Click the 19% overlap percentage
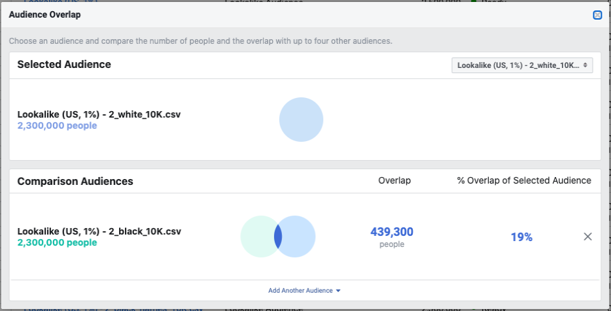 coord(521,237)
